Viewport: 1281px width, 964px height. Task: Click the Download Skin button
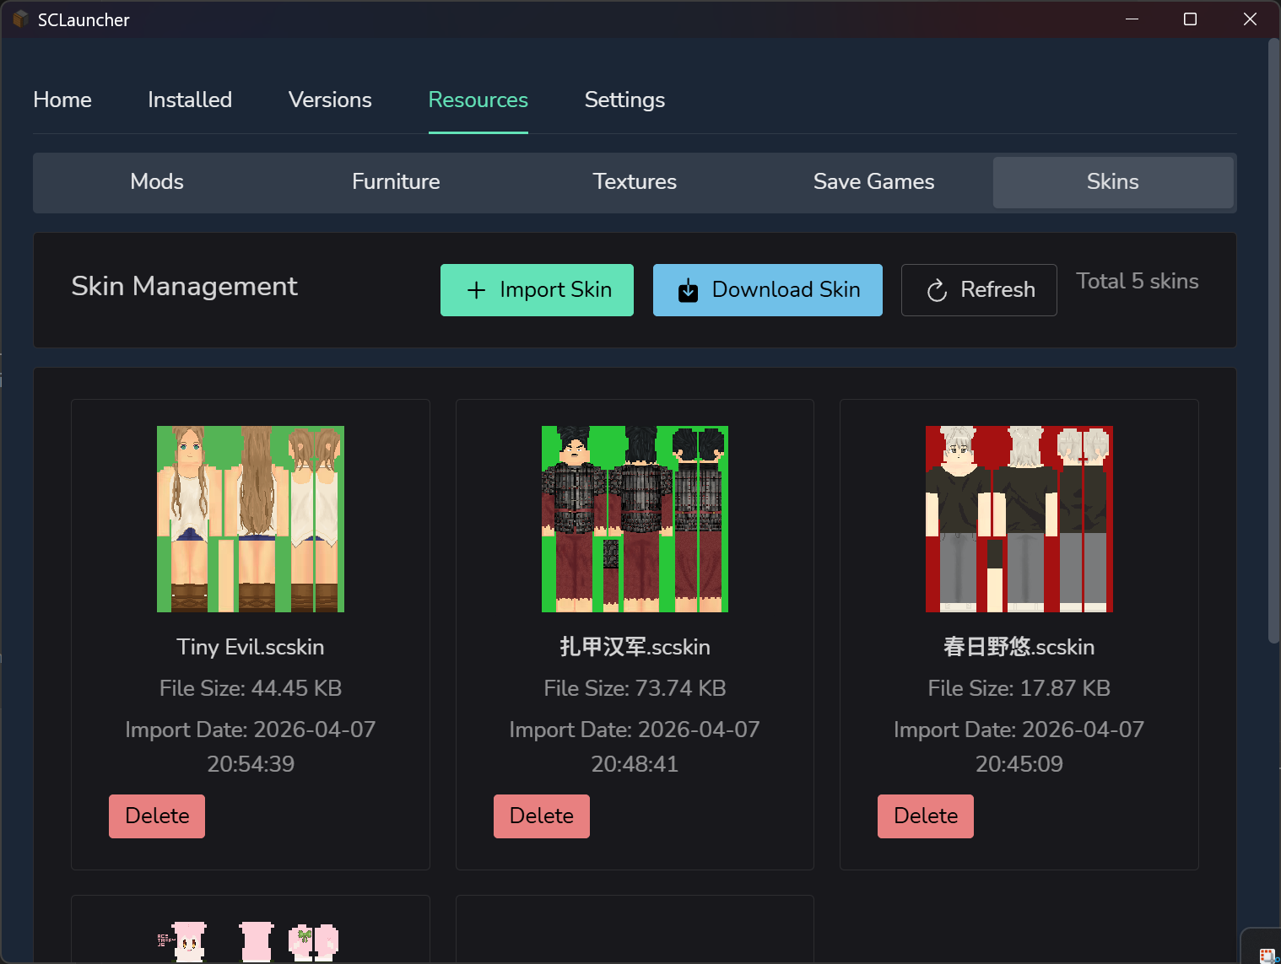pyautogui.click(x=768, y=290)
